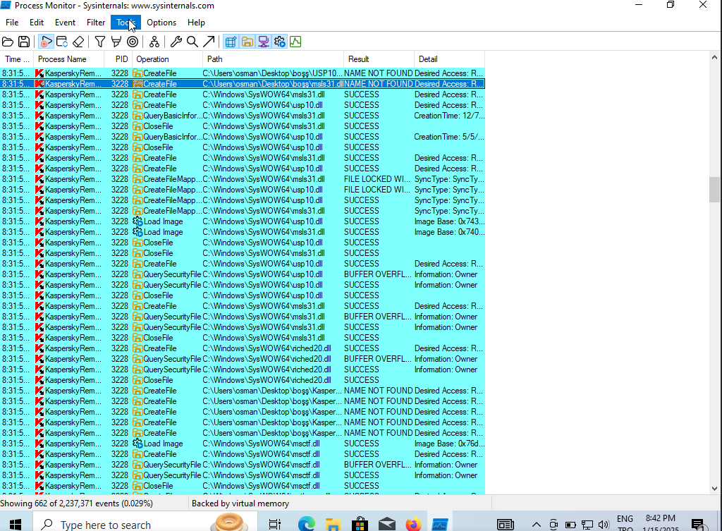Open Firefox from taskbar
The width and height of the screenshot is (722, 531).
pos(413,525)
